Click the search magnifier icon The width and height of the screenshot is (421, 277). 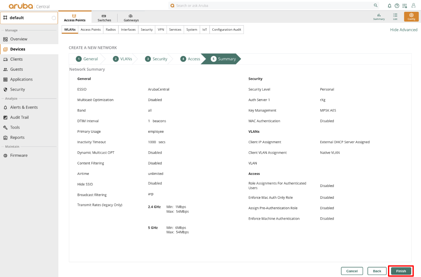(x=376, y=6)
